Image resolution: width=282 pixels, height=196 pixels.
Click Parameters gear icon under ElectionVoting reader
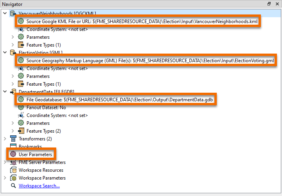click(x=21, y=76)
